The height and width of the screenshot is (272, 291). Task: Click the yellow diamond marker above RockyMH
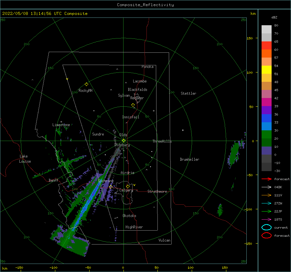pyautogui.click(x=86, y=84)
